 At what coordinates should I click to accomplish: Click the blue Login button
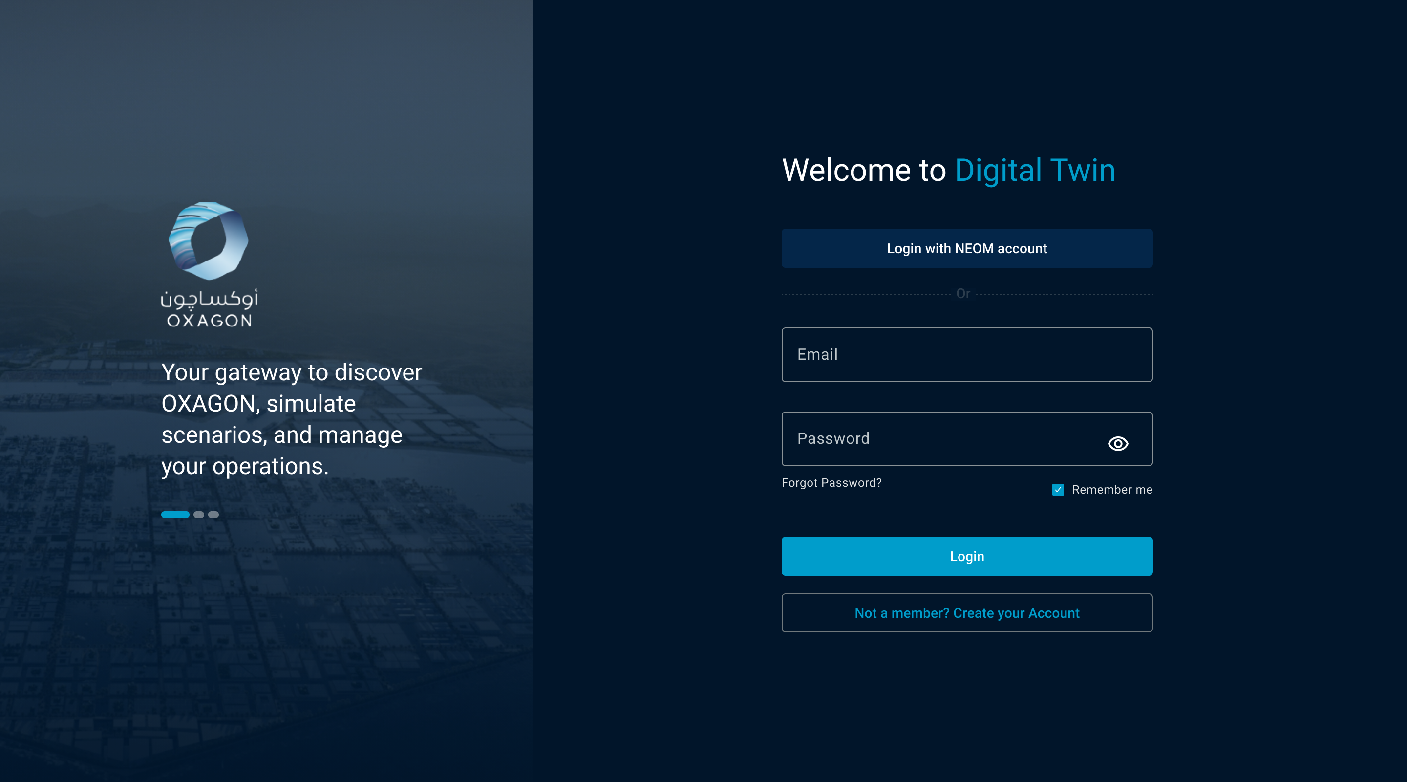[967, 556]
